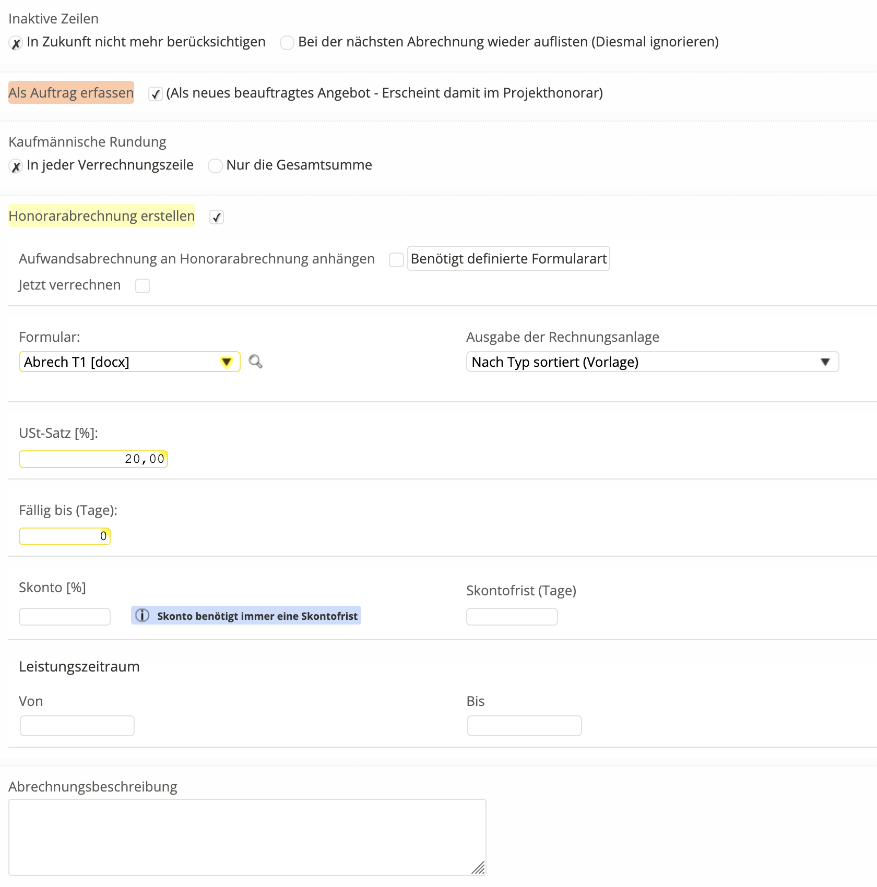Click the Leistungszeitraum 'Bis' date field
Image resolution: width=877 pixels, height=887 pixels.
click(x=524, y=726)
